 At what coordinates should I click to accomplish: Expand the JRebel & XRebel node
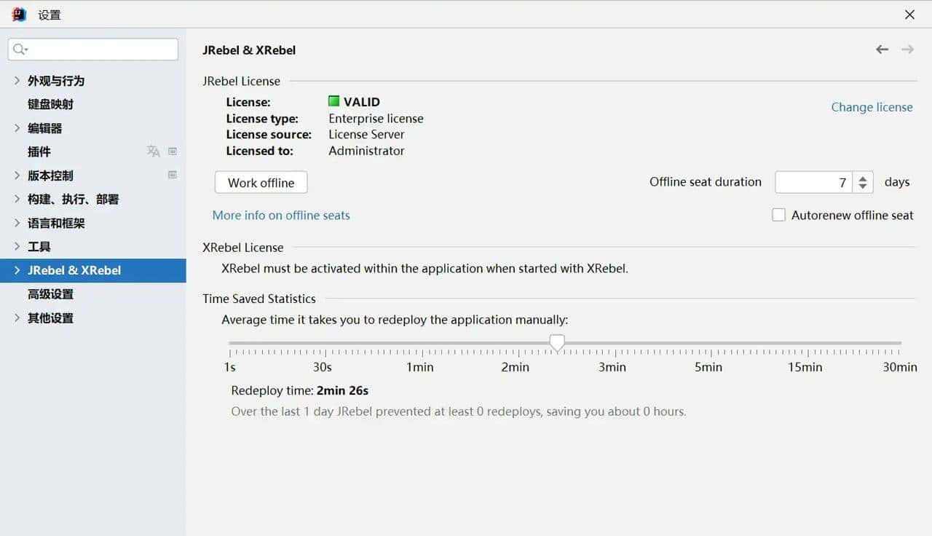point(17,270)
